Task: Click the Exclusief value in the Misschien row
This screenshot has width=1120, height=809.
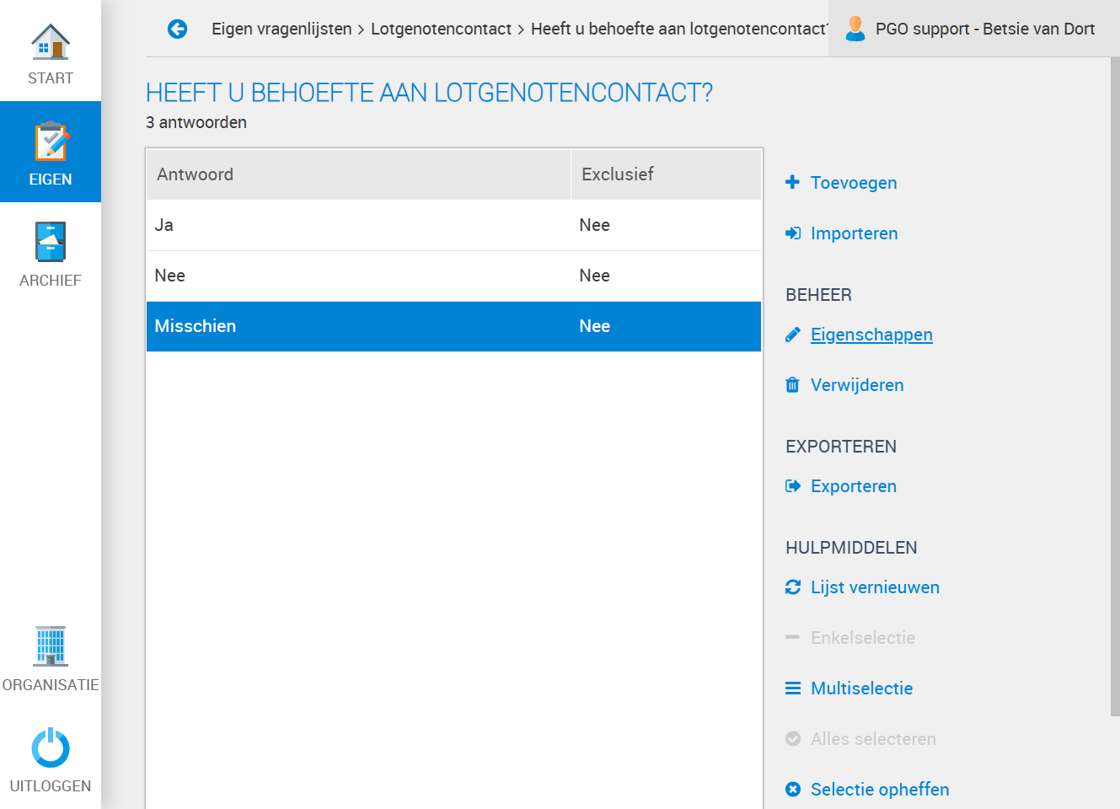Action: pos(595,326)
